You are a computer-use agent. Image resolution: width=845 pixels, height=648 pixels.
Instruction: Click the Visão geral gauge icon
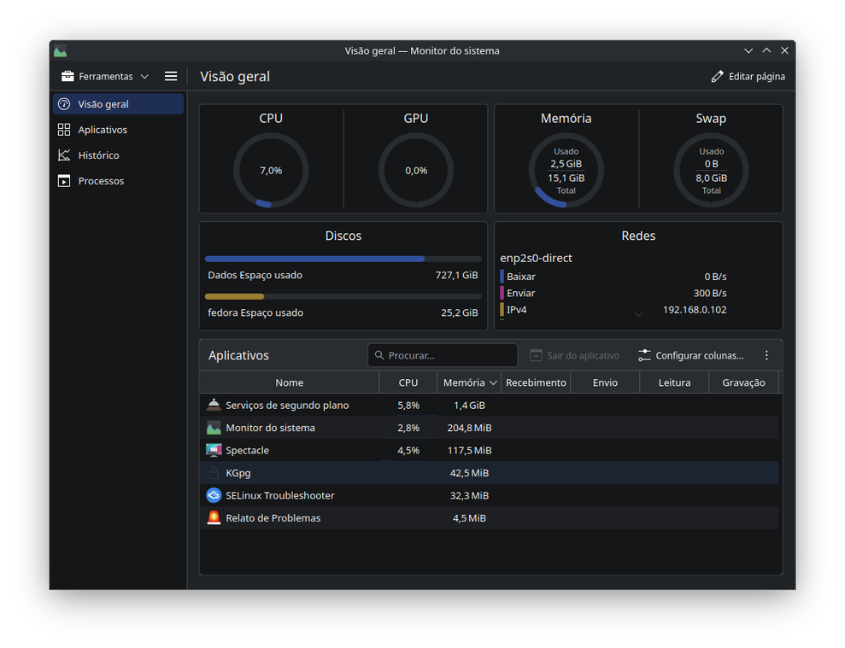(64, 104)
